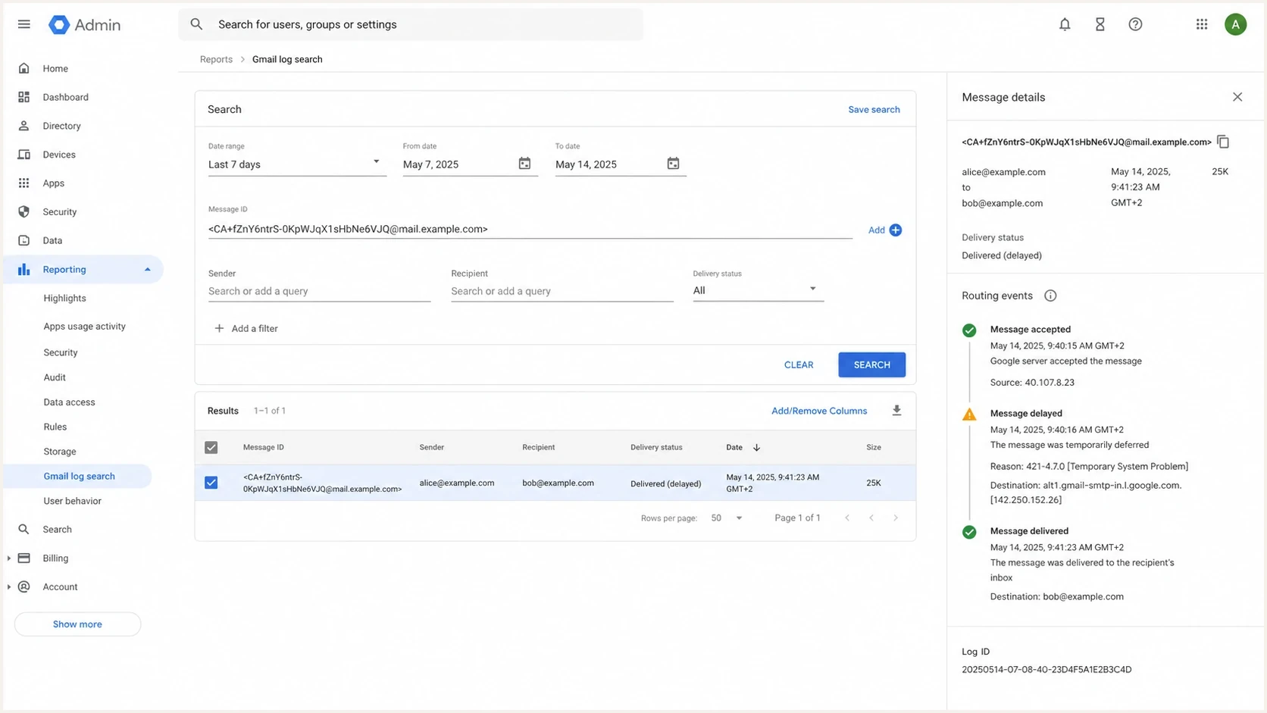Image resolution: width=1267 pixels, height=713 pixels.
Task: Open the notifications bell
Action: 1065,24
